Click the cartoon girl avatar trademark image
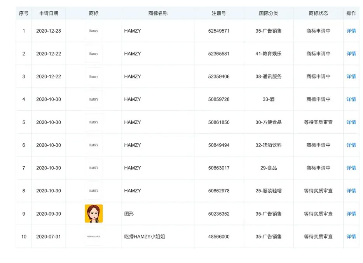The height and width of the screenshot is (263, 363). click(x=94, y=214)
